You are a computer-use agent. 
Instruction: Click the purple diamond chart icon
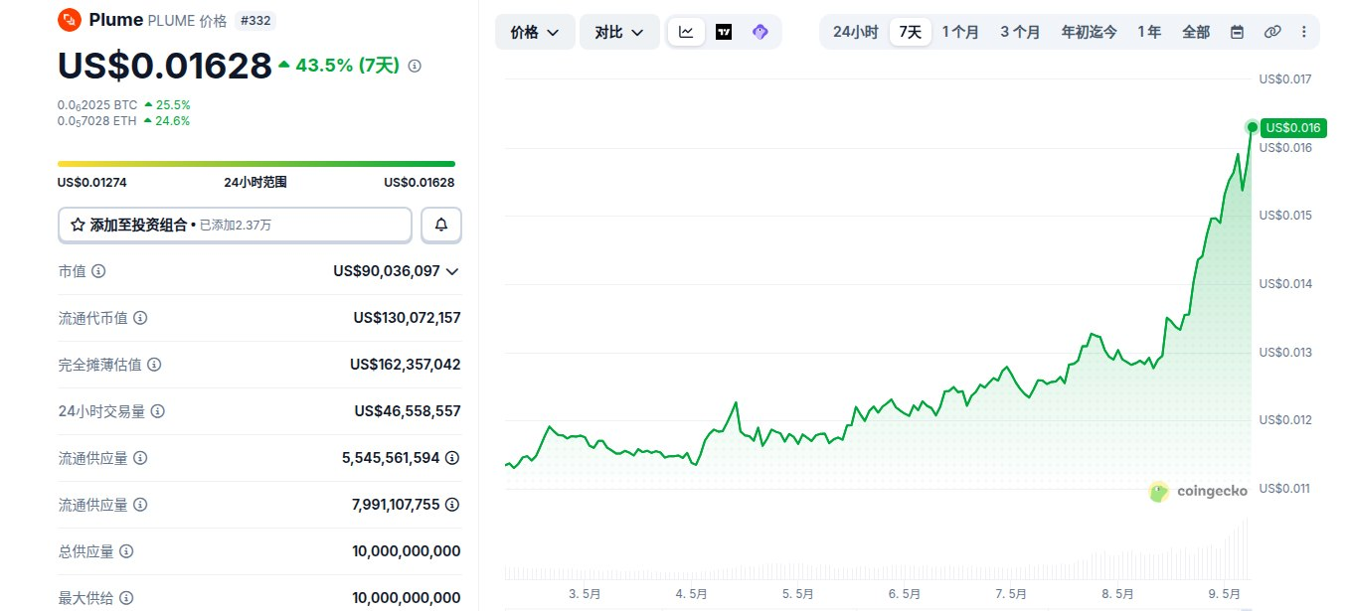760,32
